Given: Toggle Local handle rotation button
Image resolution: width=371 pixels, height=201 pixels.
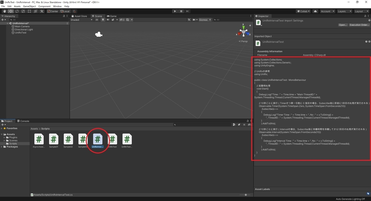Looking at the screenshot, I should click(65, 11).
